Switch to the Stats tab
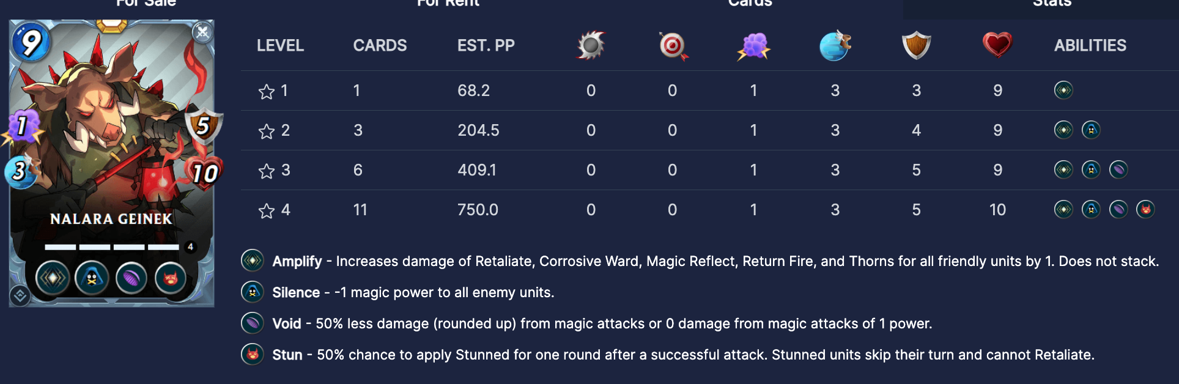Screen dimensions: 1179x384 click(x=1052, y=4)
